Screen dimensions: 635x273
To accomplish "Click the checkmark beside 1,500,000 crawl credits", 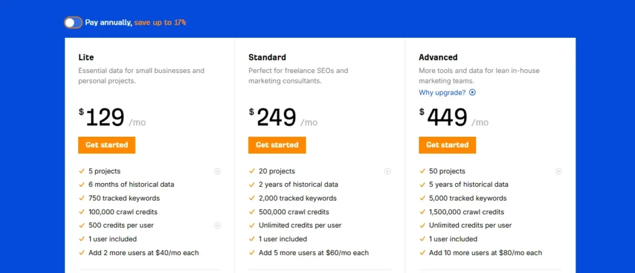I will [x=422, y=212].
